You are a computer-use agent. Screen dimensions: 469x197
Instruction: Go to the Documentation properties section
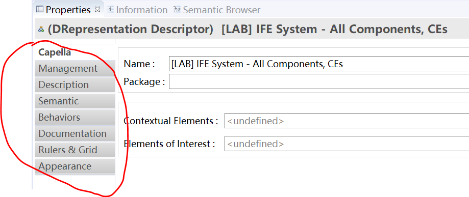[x=75, y=133]
